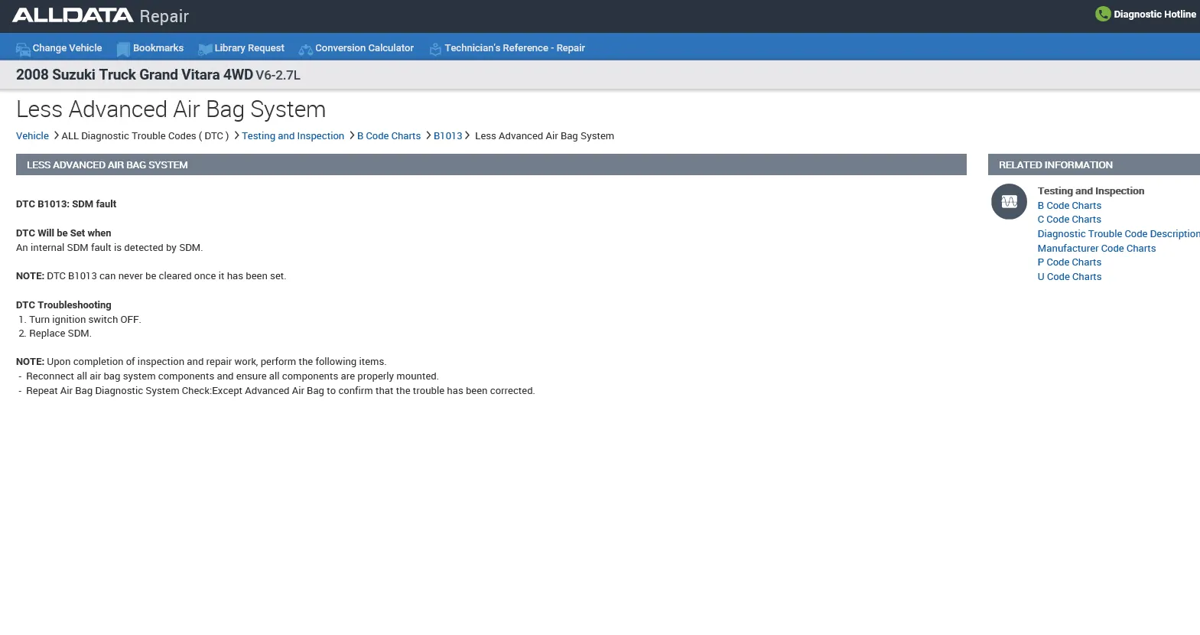Click the Technician's Reference icon
This screenshot has height=635, width=1200.
(x=435, y=50)
